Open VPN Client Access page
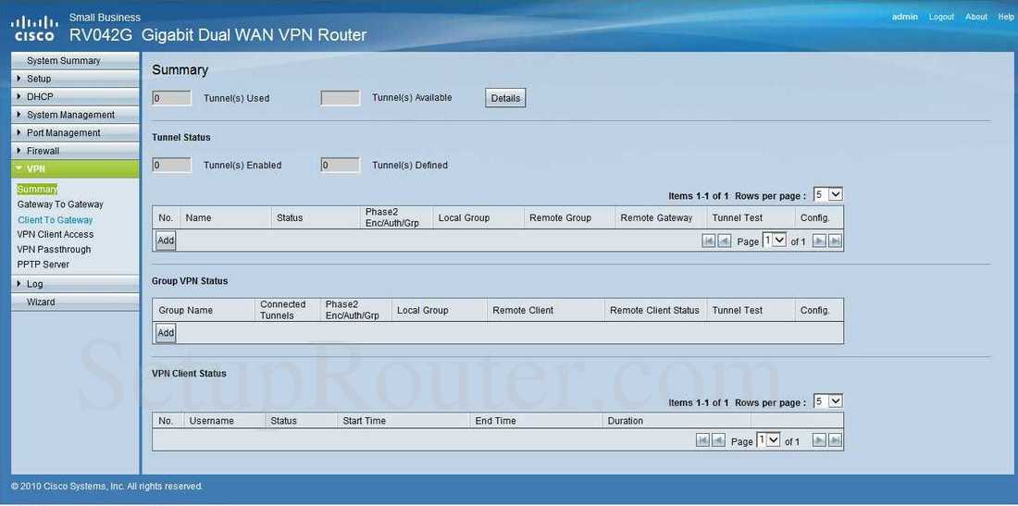The width and height of the screenshot is (1018, 506). tap(56, 234)
